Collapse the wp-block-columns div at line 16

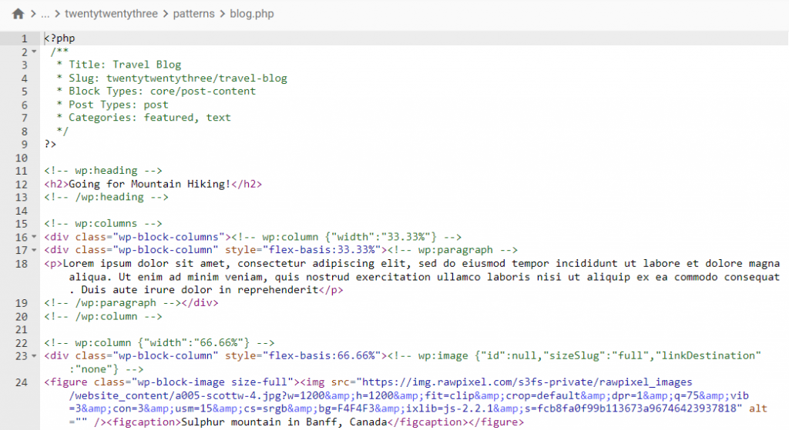coord(34,237)
